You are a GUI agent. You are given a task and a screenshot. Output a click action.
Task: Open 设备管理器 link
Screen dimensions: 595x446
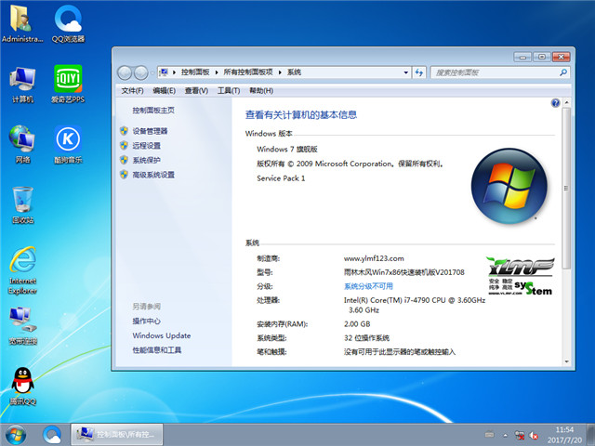pos(150,131)
